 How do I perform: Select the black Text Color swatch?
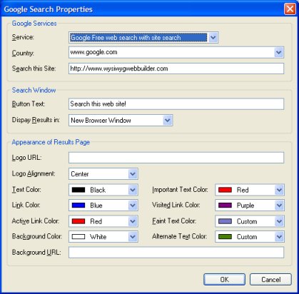pos(78,190)
